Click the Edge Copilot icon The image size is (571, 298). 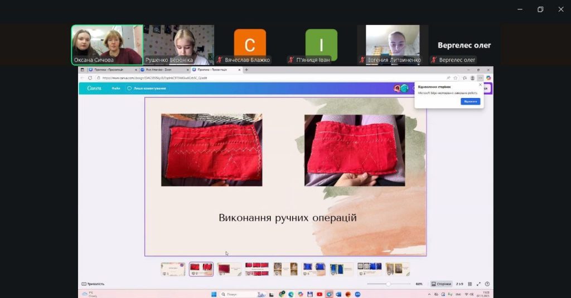488,78
